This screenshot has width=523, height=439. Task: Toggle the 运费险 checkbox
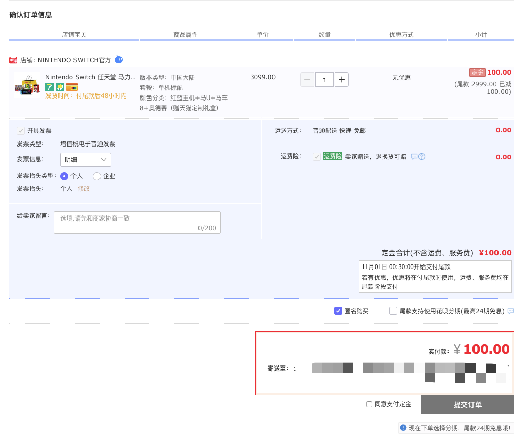(316, 156)
